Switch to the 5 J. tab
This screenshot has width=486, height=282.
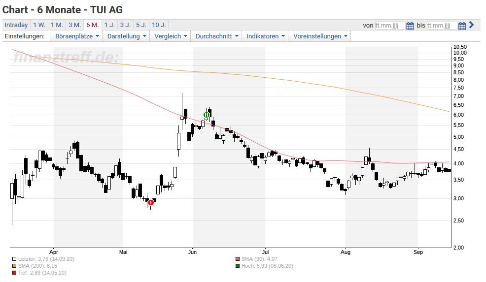pyautogui.click(x=141, y=25)
